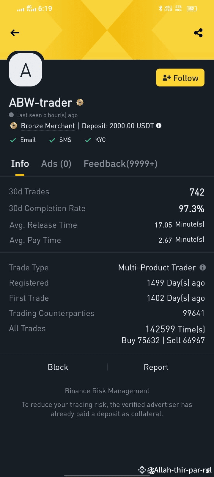Screen dimensions: 214x477
Task: Tap the profile avatar letter A
Action: (x=26, y=70)
